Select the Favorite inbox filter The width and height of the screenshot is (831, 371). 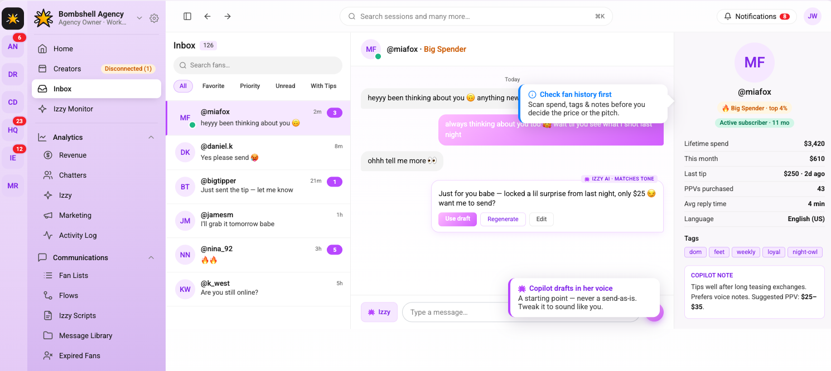(x=214, y=86)
